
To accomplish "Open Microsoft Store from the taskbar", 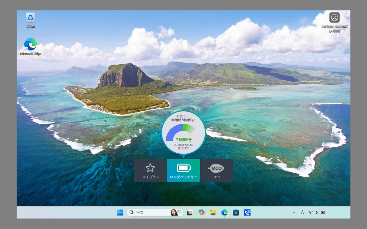I will point(236,212).
